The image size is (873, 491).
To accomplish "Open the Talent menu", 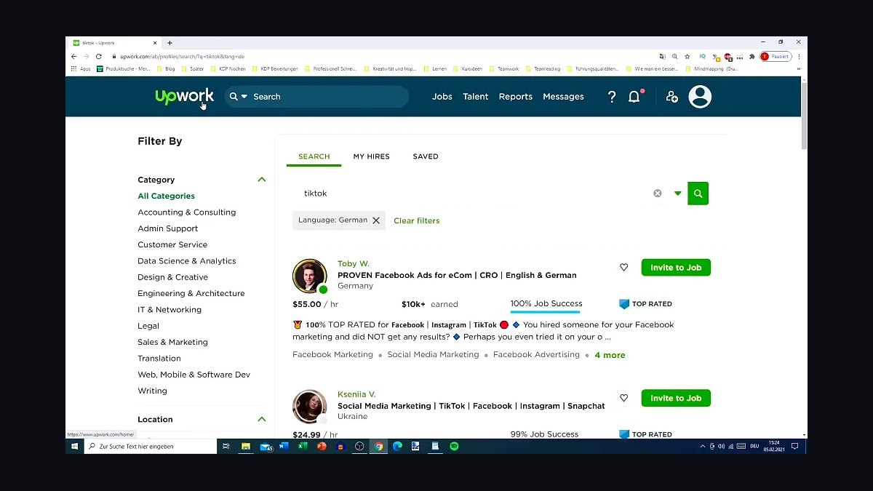I will coord(476,97).
